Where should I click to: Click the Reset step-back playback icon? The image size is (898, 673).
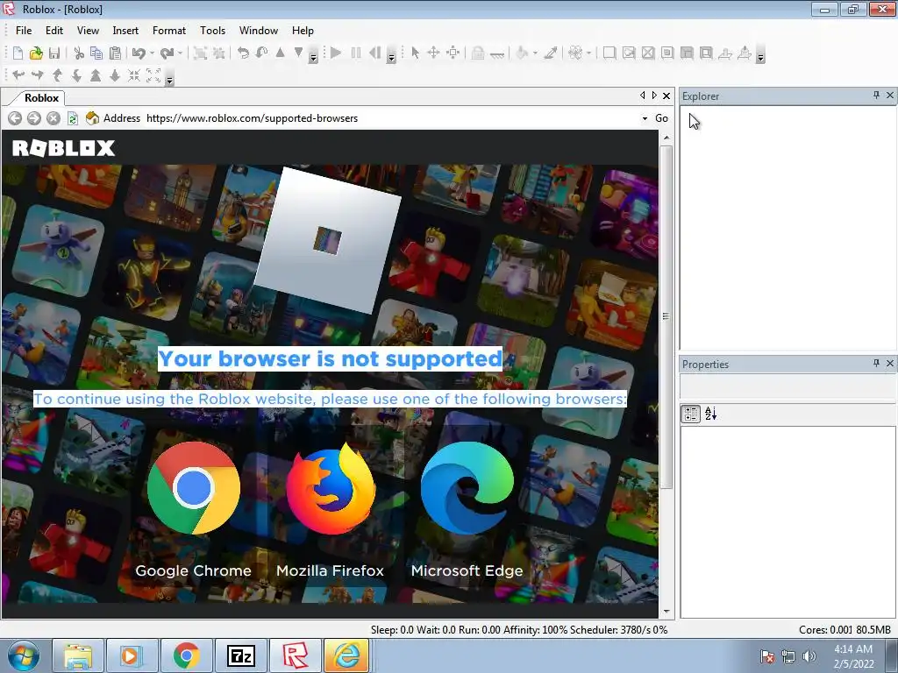click(x=374, y=53)
